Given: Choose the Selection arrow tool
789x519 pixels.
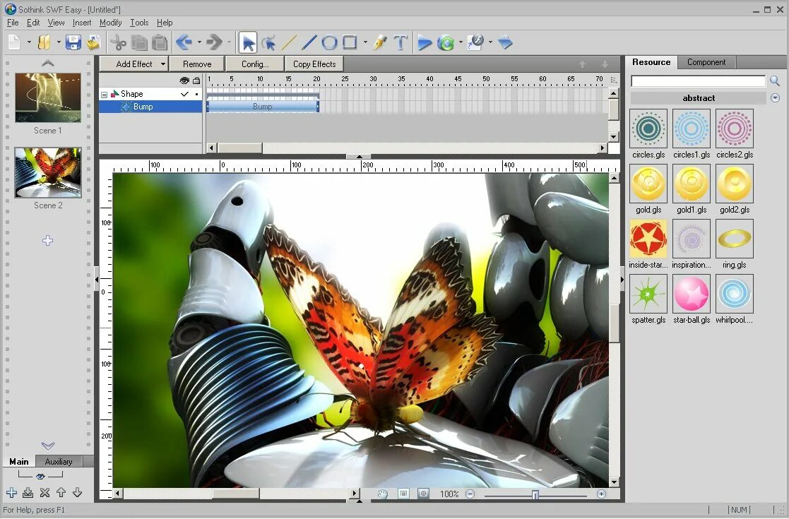Looking at the screenshot, I should pos(247,43).
